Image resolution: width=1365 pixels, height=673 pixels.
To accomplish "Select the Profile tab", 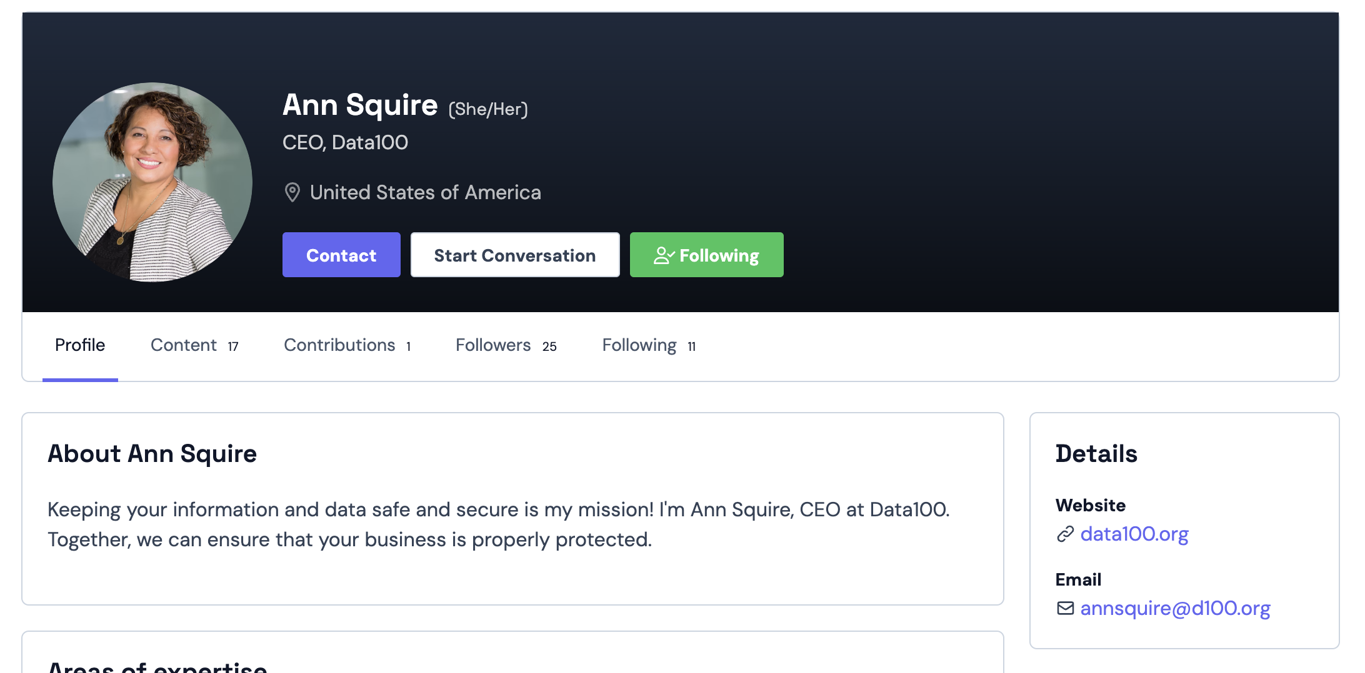I will click(x=80, y=345).
